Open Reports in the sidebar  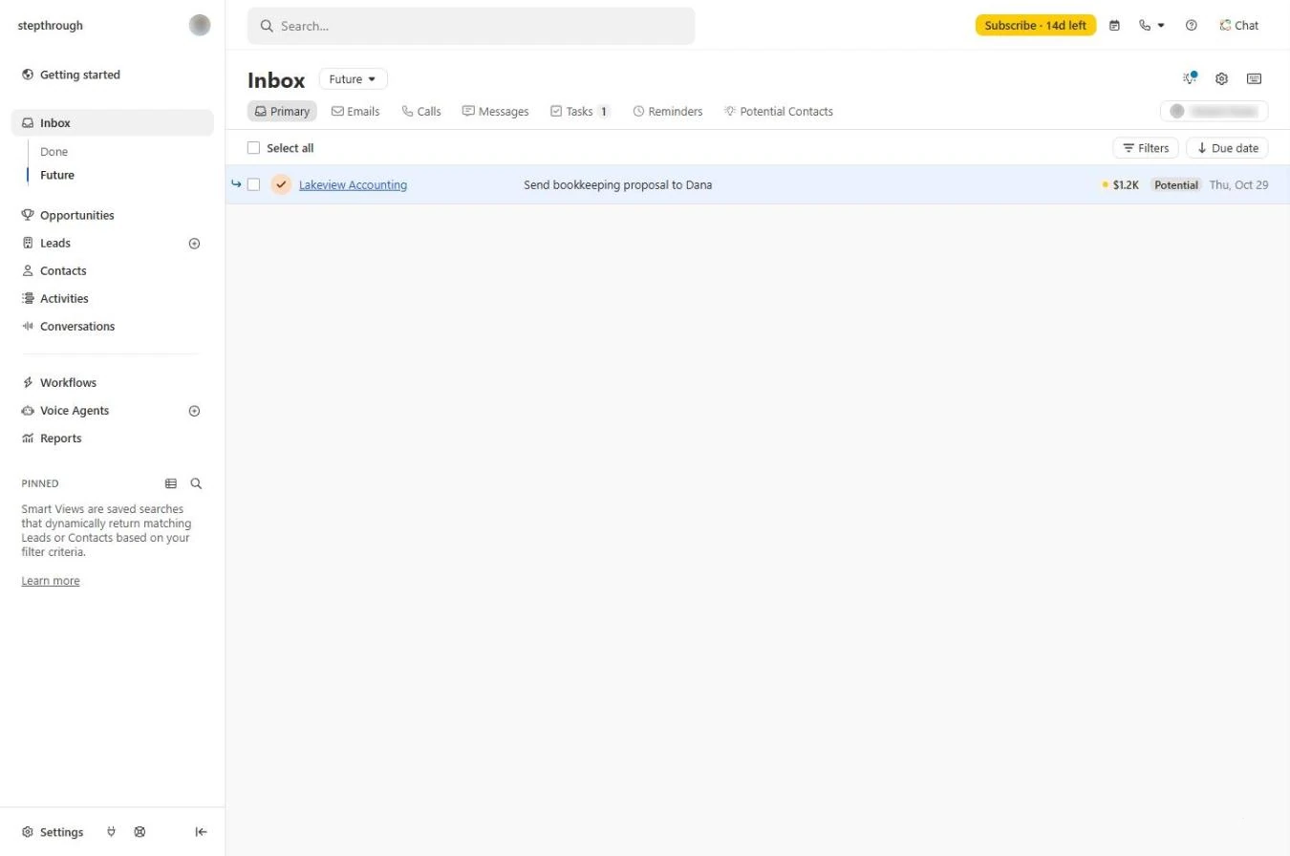(60, 439)
